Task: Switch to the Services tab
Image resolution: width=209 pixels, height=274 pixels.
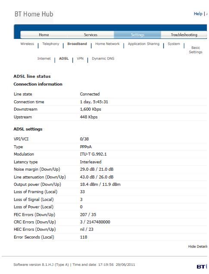Action: [90, 35]
